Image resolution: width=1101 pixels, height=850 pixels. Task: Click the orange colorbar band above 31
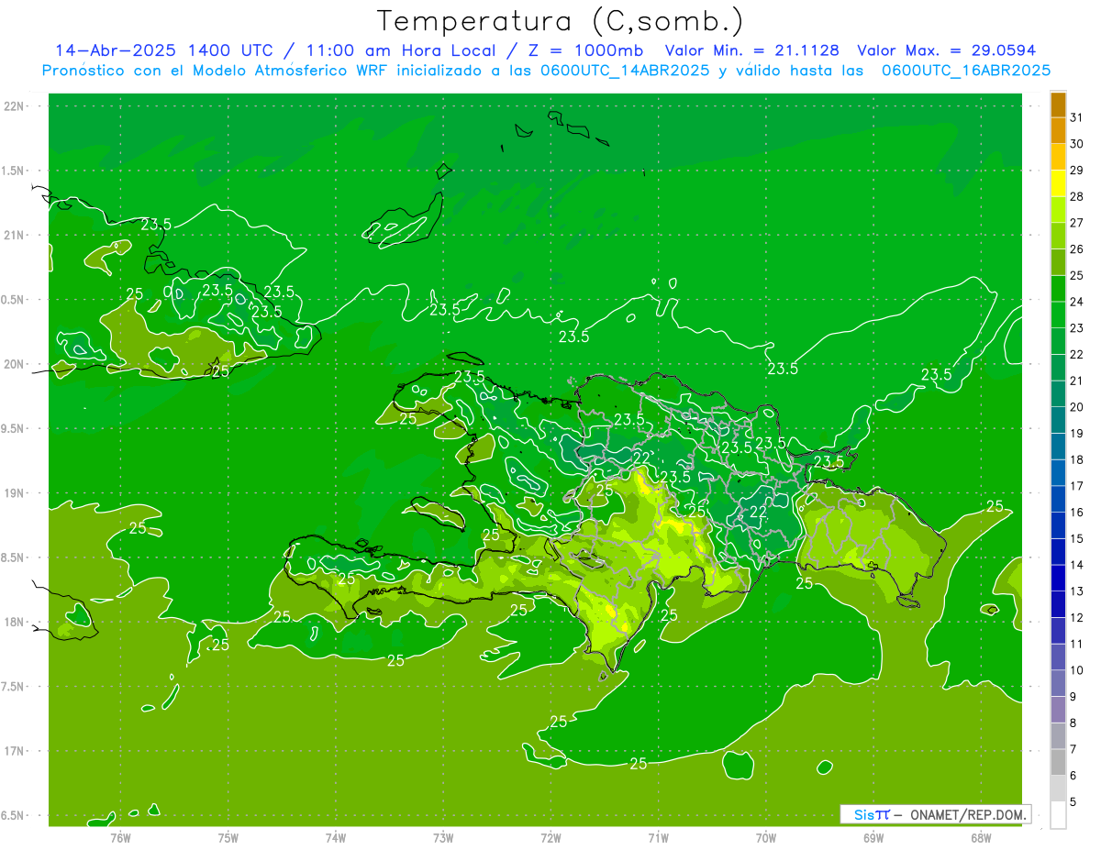[x=1058, y=105]
